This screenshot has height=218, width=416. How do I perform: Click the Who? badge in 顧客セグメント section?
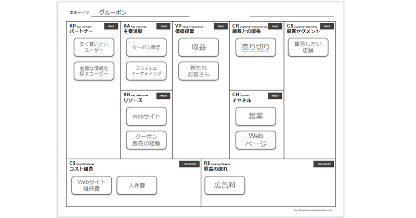coord(327,27)
